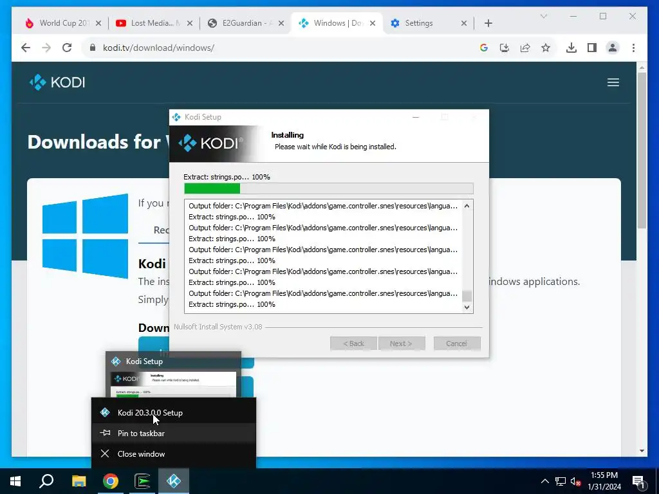659x494 pixels.
Task: Click 'Please wait while Kodi is being installed.'
Action: [x=335, y=147]
